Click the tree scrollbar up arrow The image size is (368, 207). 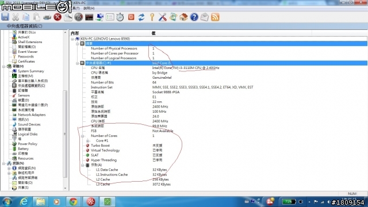tap(65, 32)
